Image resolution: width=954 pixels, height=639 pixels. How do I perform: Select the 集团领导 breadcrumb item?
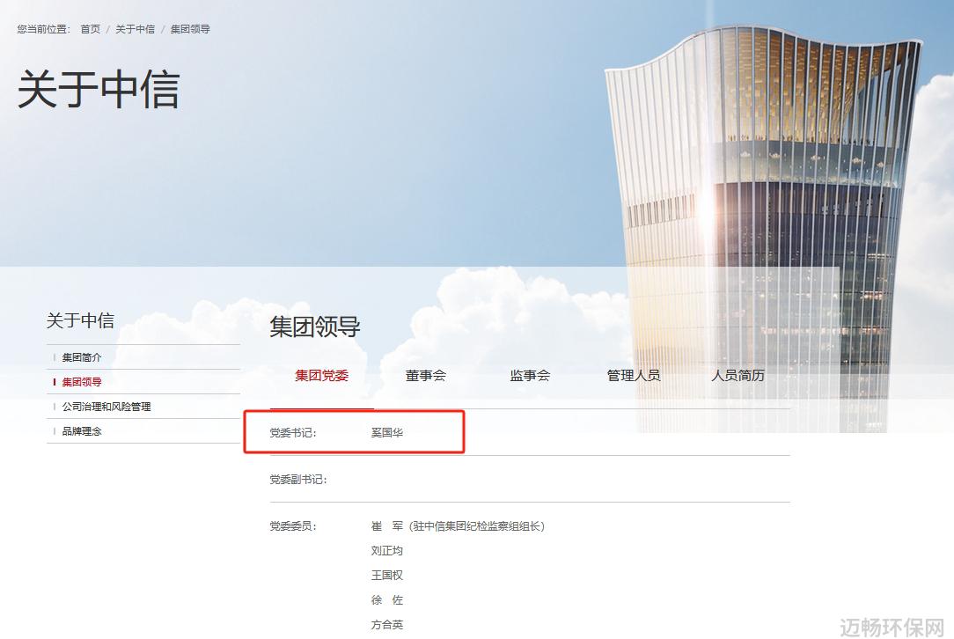click(190, 29)
